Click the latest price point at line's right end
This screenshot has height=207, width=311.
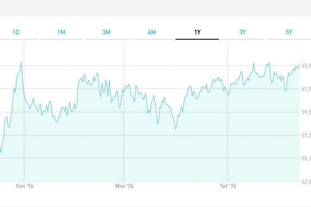[299, 65]
